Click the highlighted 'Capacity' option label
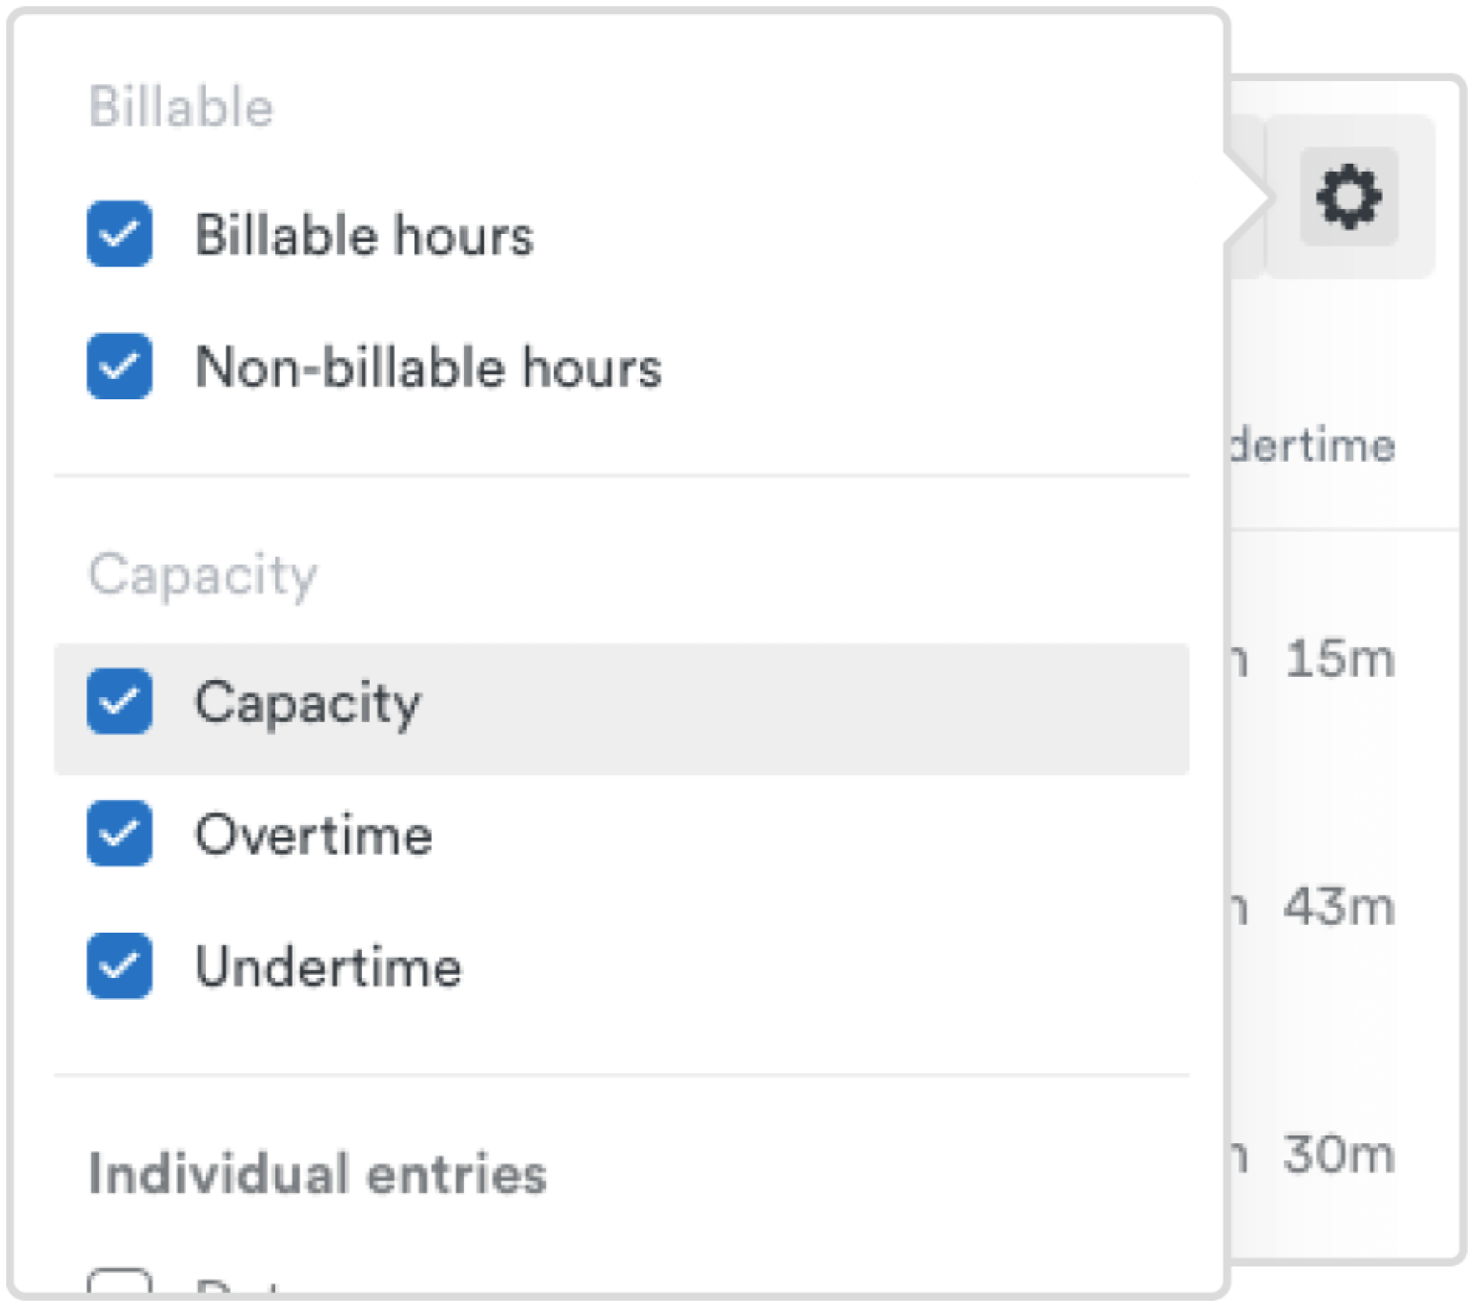Screen dimensions: 1474x1307 307,703
